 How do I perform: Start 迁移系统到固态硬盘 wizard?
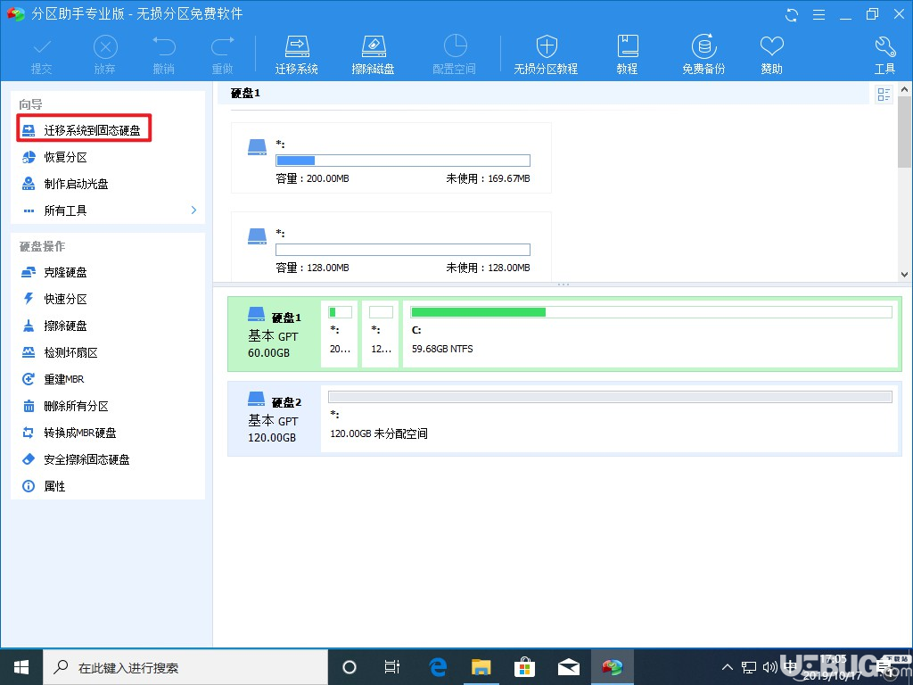point(84,130)
